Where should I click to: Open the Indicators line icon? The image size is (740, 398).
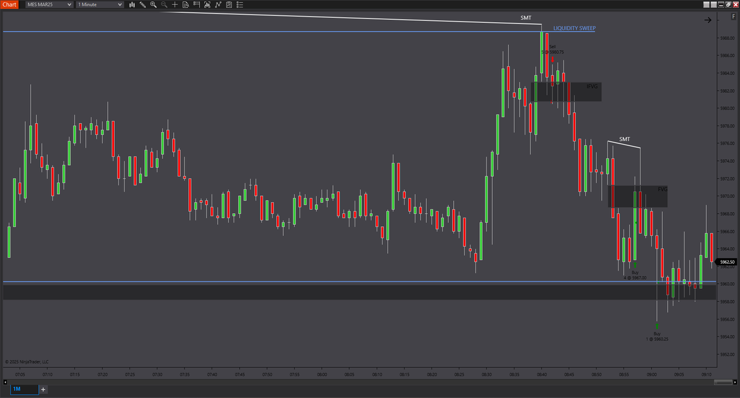click(218, 4)
